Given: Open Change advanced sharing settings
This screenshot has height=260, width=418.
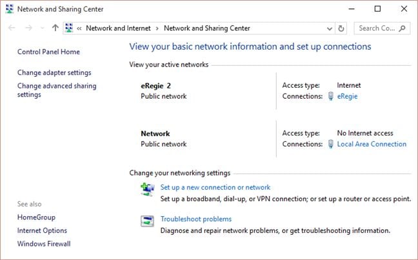Looking at the screenshot, I should point(57,90).
